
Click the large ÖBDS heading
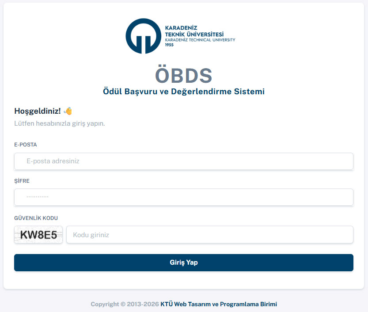(x=183, y=75)
